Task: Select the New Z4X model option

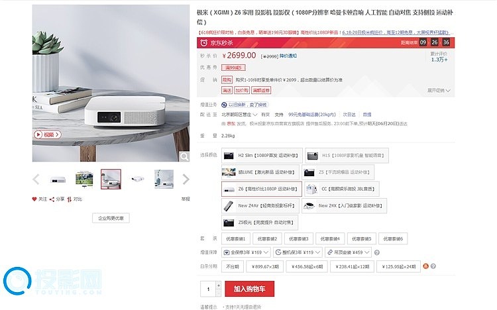Action: click(344, 206)
